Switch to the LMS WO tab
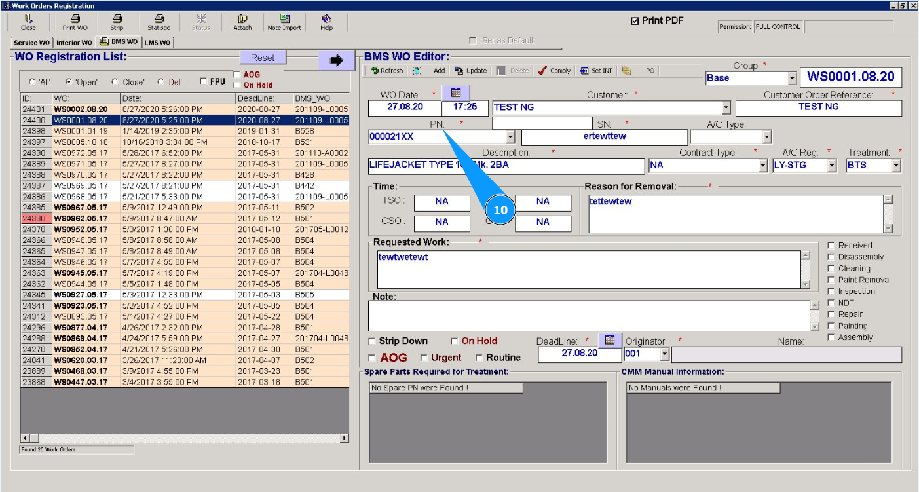919x492 pixels. (x=157, y=43)
